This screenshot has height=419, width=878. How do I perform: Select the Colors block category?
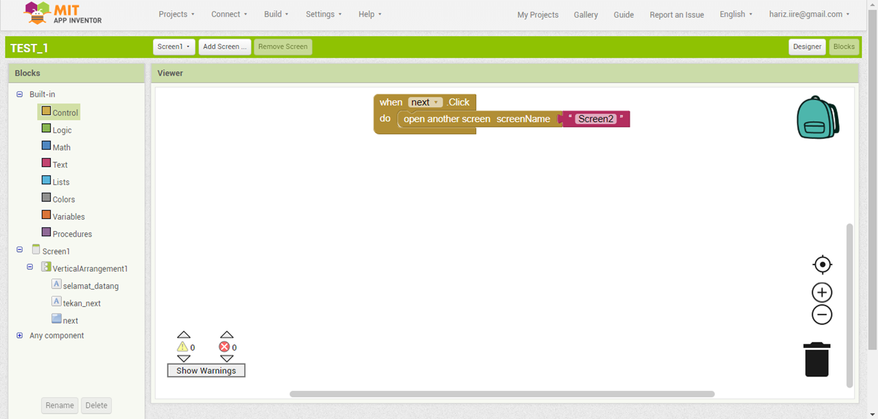(63, 199)
